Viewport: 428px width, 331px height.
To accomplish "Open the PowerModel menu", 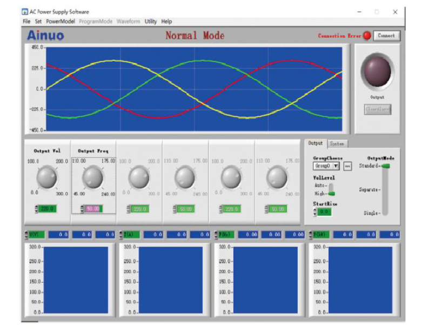I will tap(61, 21).
